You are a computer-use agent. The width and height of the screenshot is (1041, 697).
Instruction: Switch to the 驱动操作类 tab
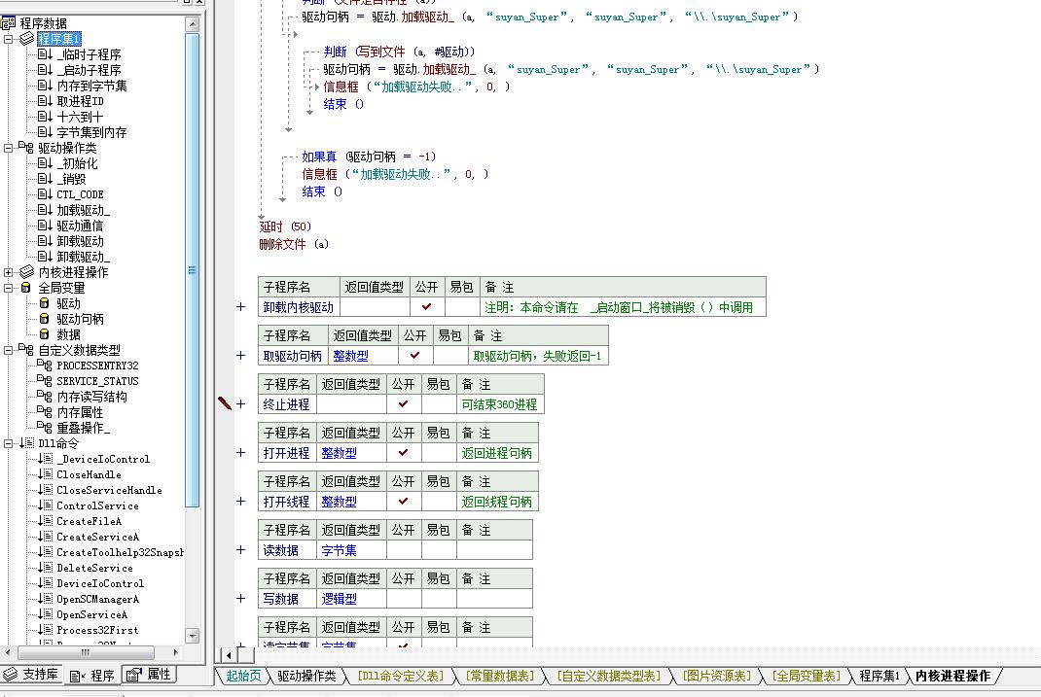pyautogui.click(x=306, y=676)
